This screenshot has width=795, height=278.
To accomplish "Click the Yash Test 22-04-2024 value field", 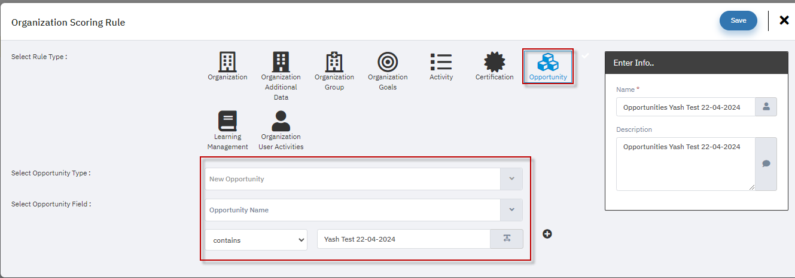I will pos(404,239).
